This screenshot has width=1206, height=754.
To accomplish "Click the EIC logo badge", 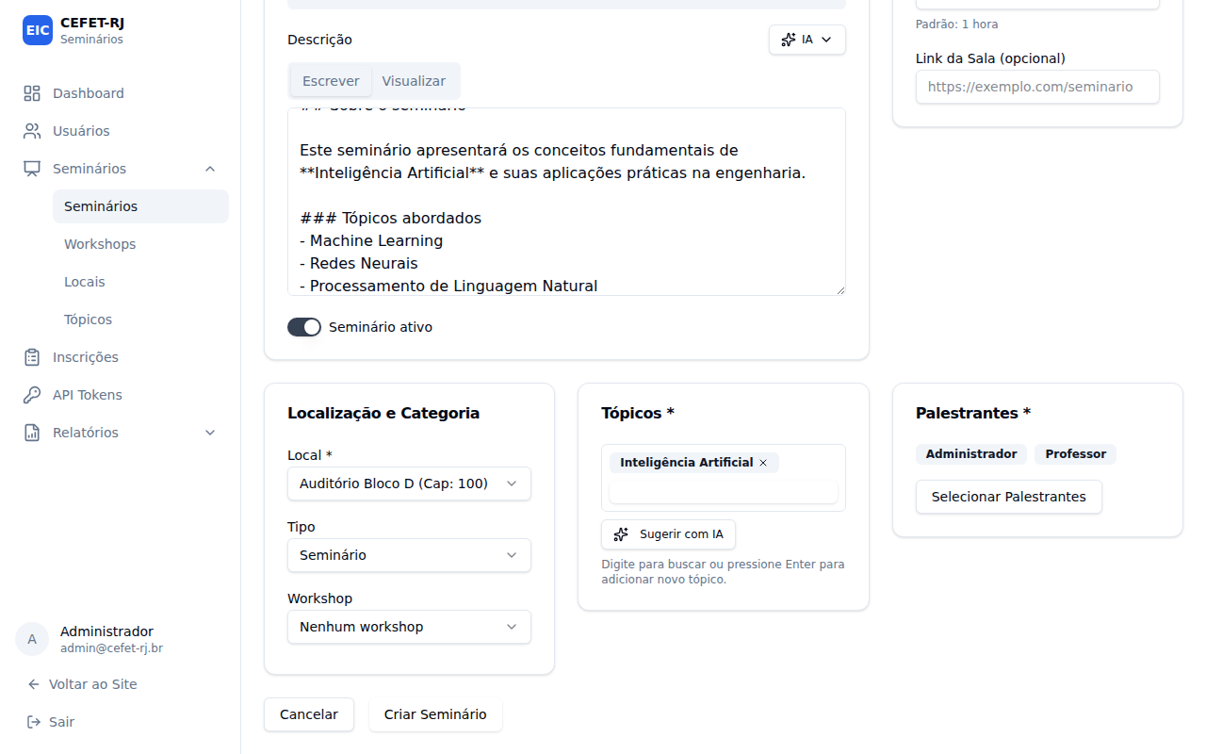I will [x=38, y=30].
